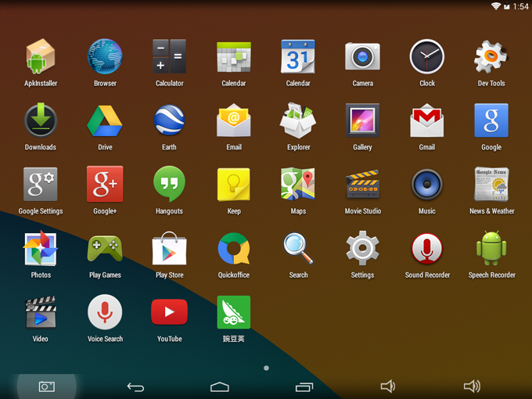The height and width of the screenshot is (399, 532).
Task: Tap the Back navigation button
Action: point(135,386)
